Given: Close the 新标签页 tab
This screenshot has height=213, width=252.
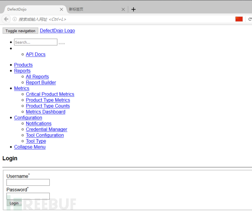Looking at the screenshot, I should click(x=123, y=9).
